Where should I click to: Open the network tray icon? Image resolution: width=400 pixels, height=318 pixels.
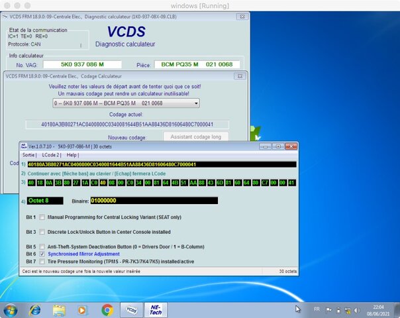[348, 310]
